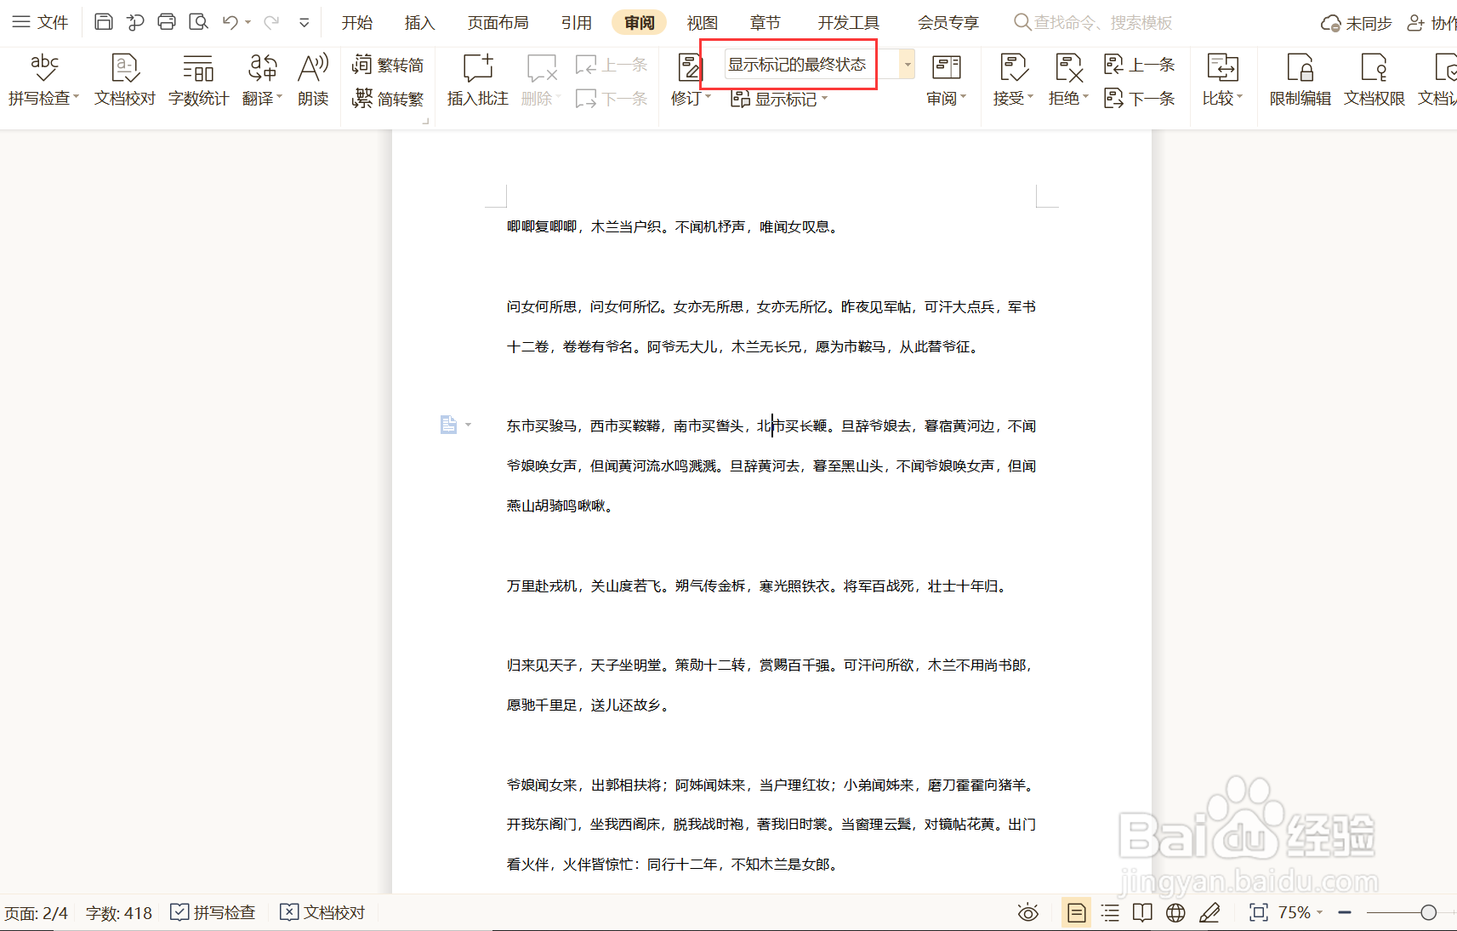This screenshot has height=931, width=1457.
Task: Switch to the 视图 tab
Action: coord(702,23)
